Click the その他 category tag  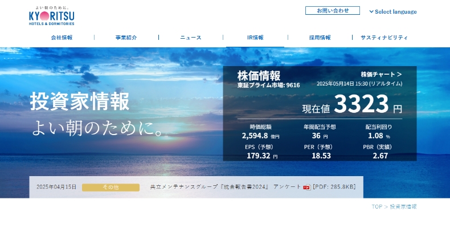click(x=111, y=187)
